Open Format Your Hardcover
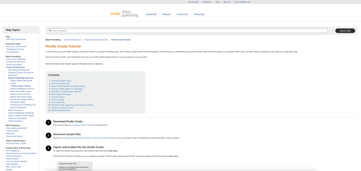 click(x=16, y=62)
